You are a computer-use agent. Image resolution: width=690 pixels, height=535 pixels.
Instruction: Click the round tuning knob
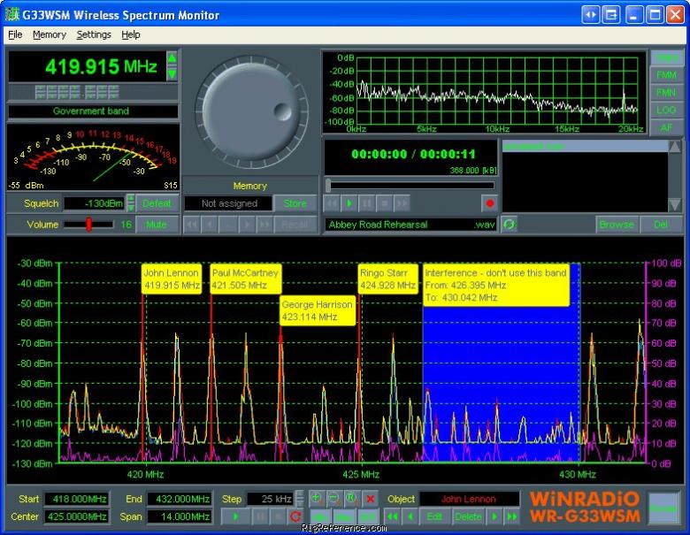[251, 111]
